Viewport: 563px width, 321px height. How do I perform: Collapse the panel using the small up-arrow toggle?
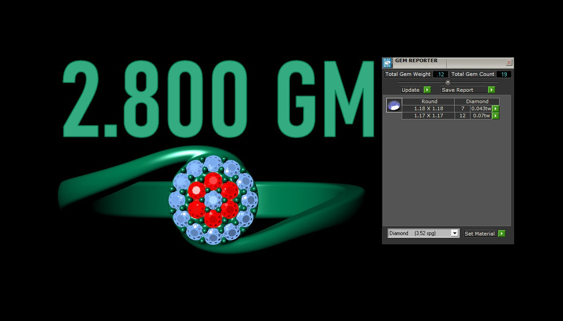[448, 82]
